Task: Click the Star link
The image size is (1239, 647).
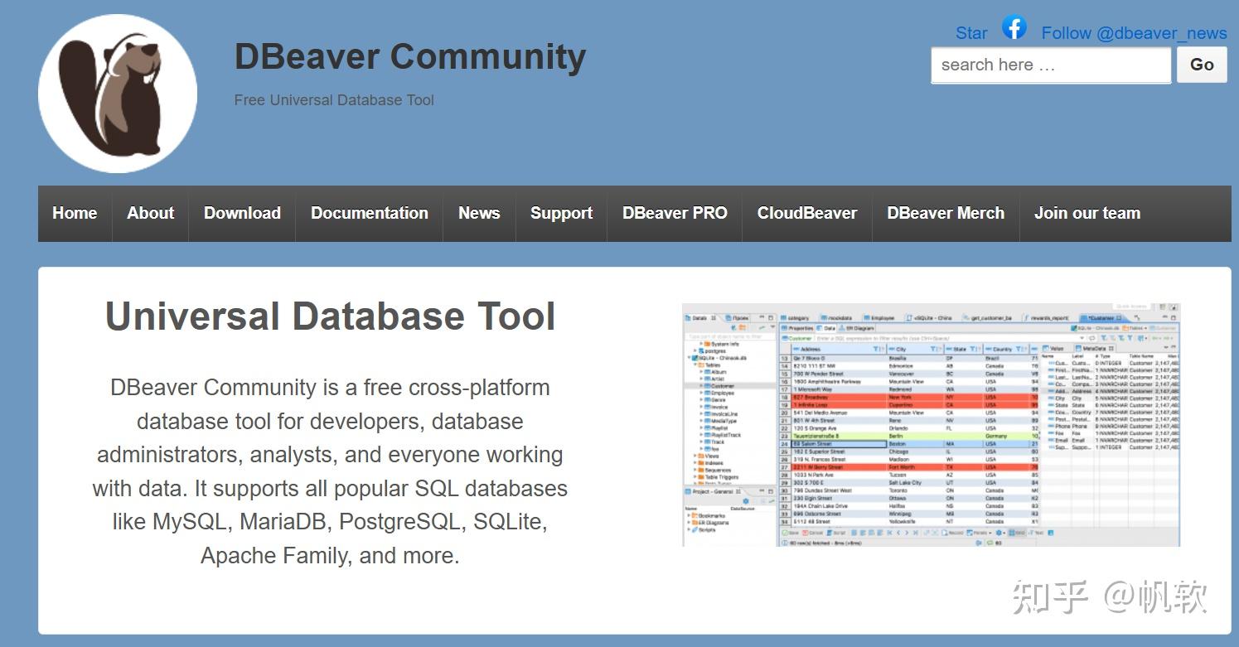Action: coord(971,33)
